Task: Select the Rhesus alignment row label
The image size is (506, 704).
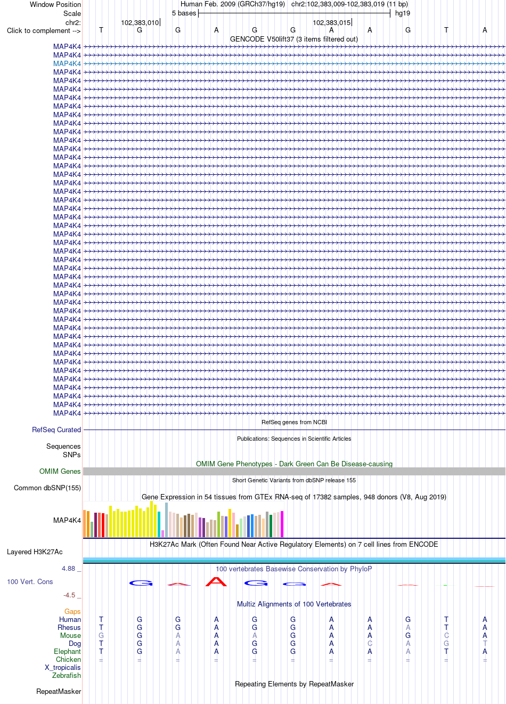Action: tap(69, 628)
